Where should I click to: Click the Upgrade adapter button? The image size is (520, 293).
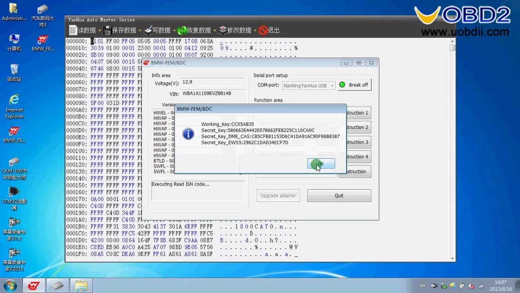(x=278, y=195)
